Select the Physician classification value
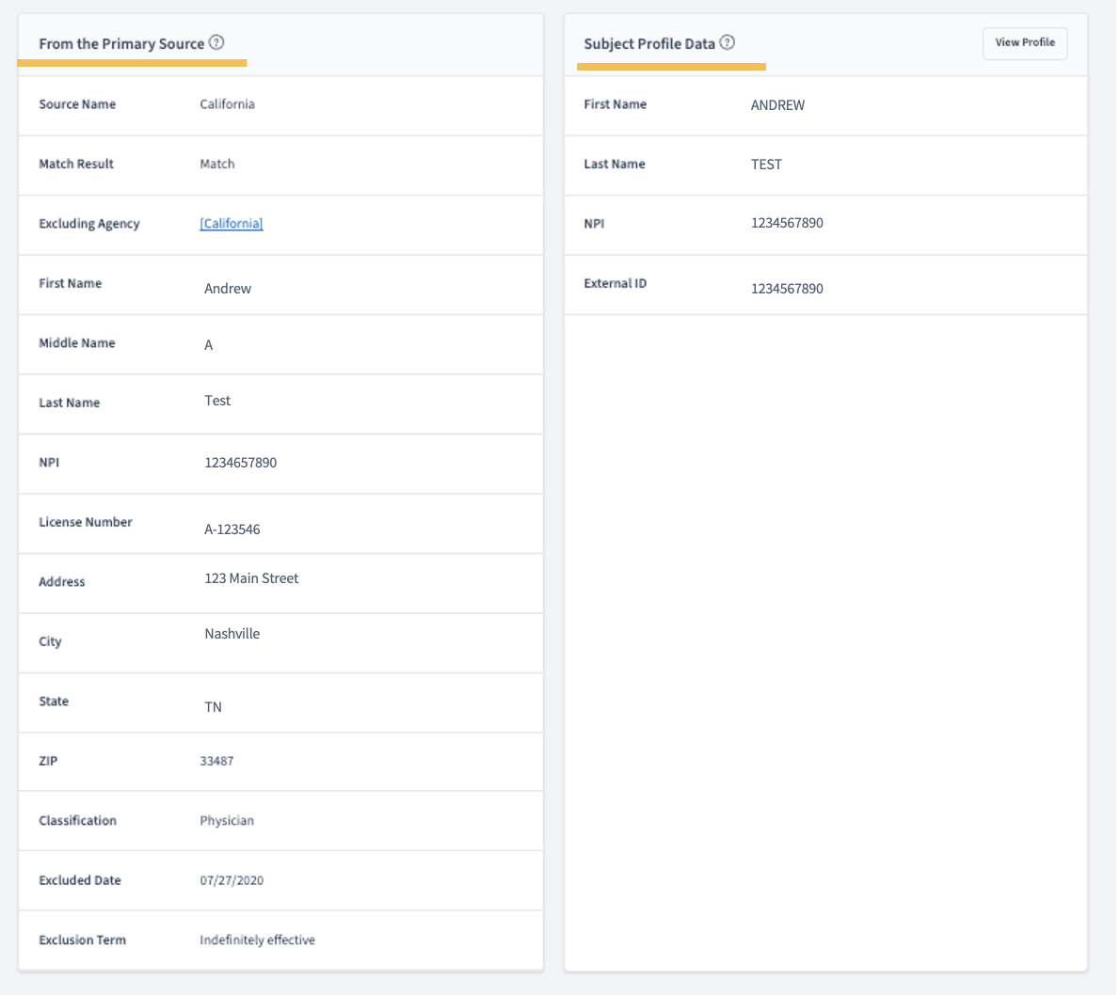This screenshot has height=995, width=1120. point(227,821)
